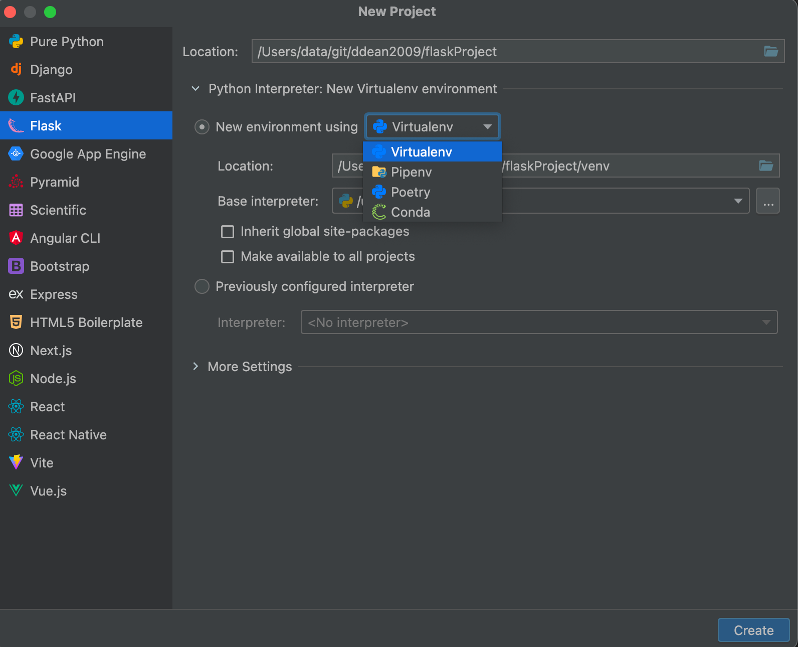The image size is (798, 647).
Task: Enable Inherit global site-packages checkbox
Action: coord(228,231)
